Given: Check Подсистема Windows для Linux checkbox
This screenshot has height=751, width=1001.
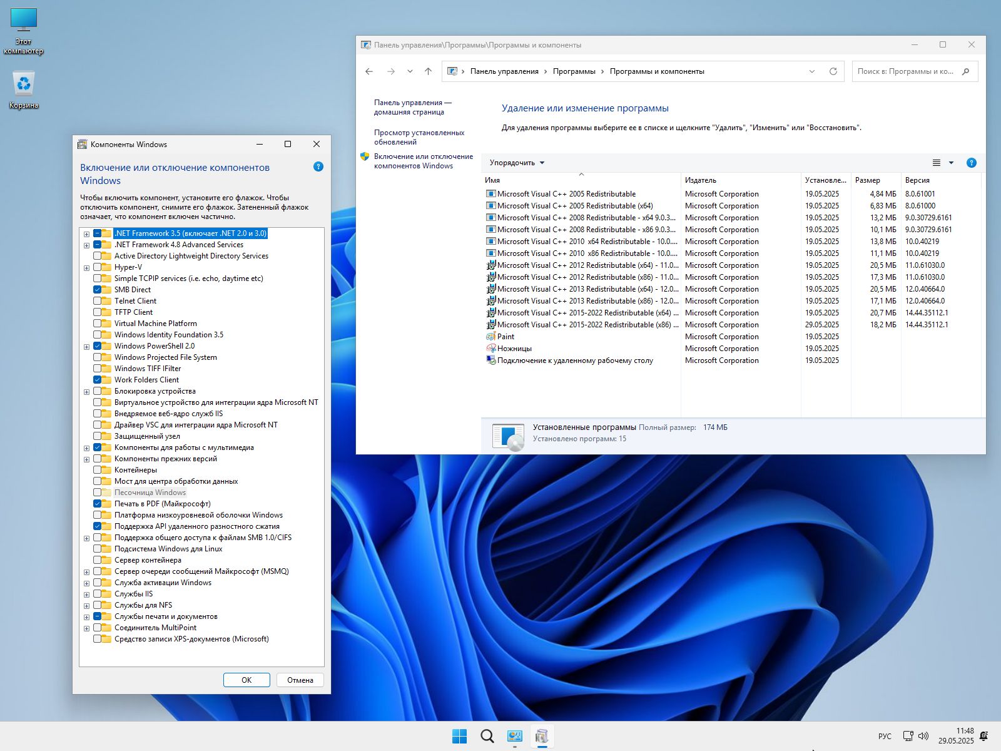Looking at the screenshot, I should 98,549.
